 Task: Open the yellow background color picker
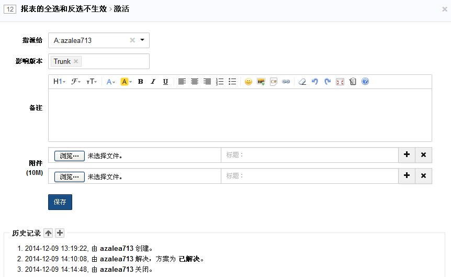pos(126,82)
